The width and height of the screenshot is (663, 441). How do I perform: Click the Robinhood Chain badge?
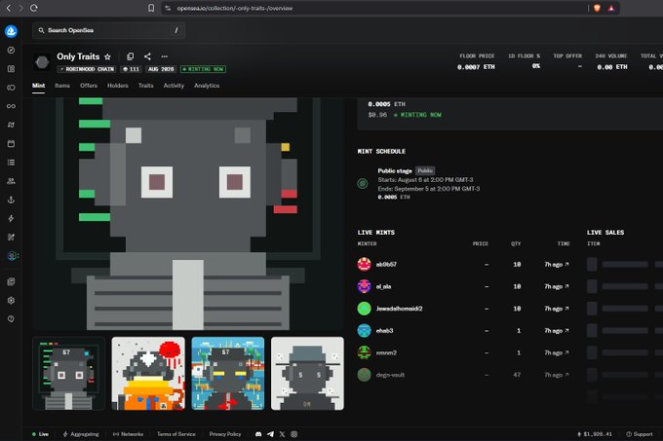(x=87, y=69)
